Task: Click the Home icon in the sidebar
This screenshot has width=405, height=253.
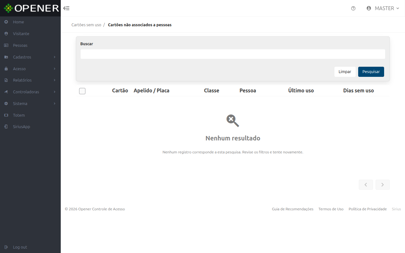Action: click(6, 22)
